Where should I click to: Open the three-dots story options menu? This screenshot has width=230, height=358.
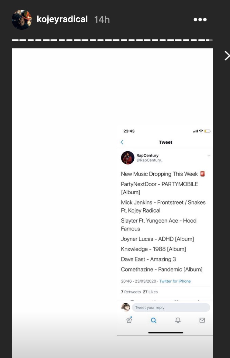200,20
